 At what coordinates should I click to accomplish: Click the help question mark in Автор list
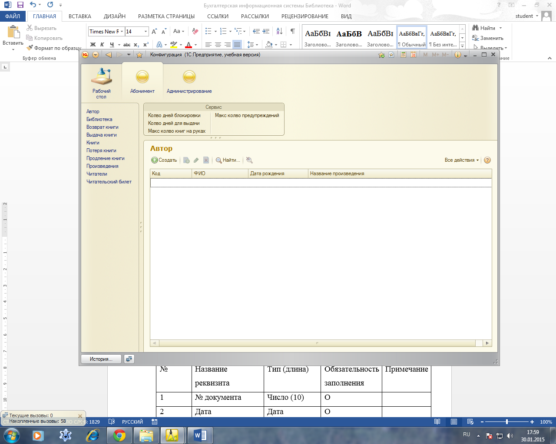point(487,160)
